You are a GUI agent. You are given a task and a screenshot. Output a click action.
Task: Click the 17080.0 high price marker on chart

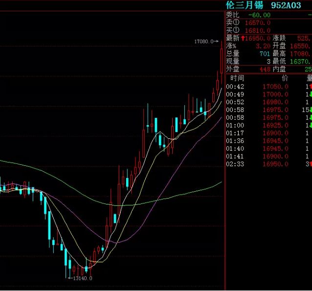[x=205, y=42]
